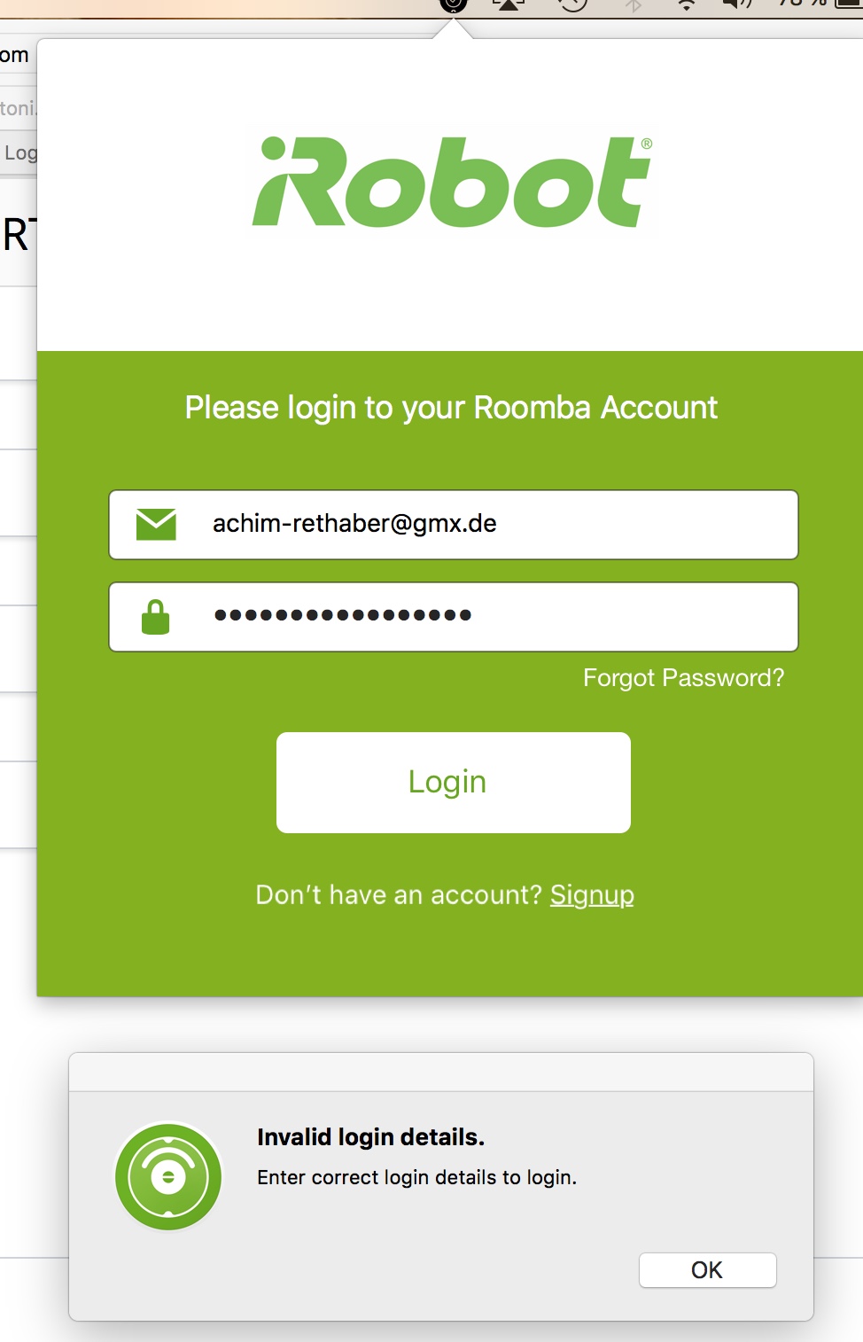Click the Invalid login details message

pos(370,1137)
